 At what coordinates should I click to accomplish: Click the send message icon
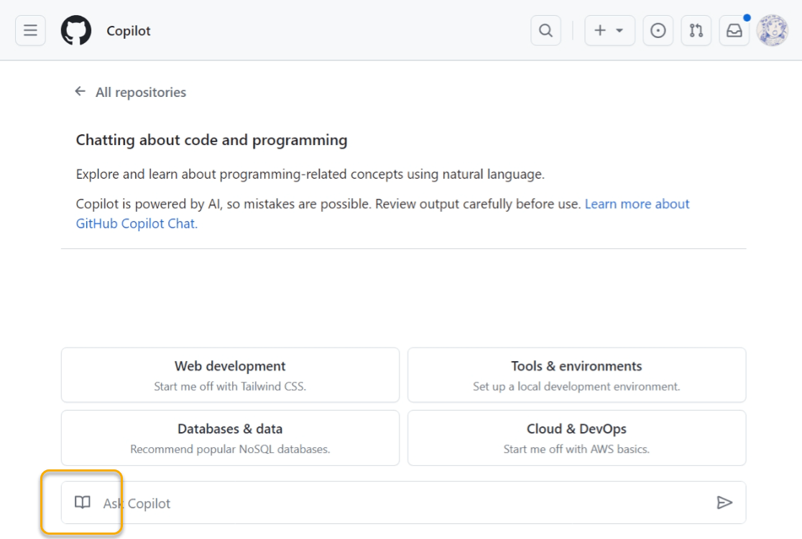coord(725,502)
